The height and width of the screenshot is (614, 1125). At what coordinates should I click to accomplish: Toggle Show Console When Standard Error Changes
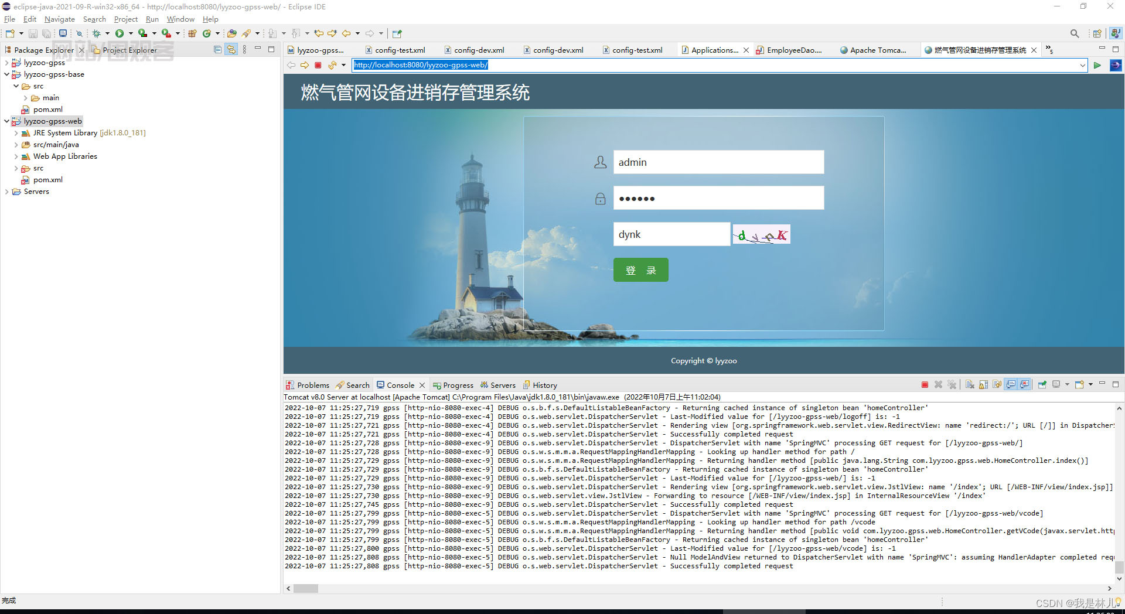click(x=1025, y=384)
